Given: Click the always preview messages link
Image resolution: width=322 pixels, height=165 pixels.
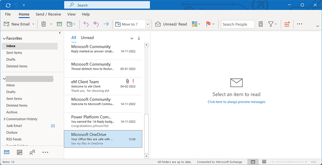Looking at the screenshot, I should tap(236, 102).
